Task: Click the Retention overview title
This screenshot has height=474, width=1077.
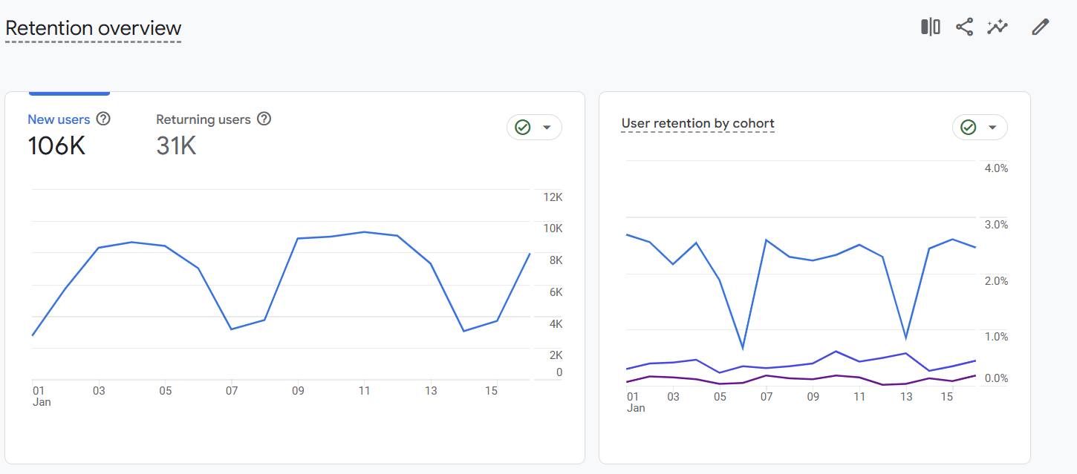Action: coord(94,28)
